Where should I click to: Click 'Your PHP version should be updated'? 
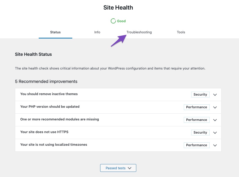click(x=50, y=107)
